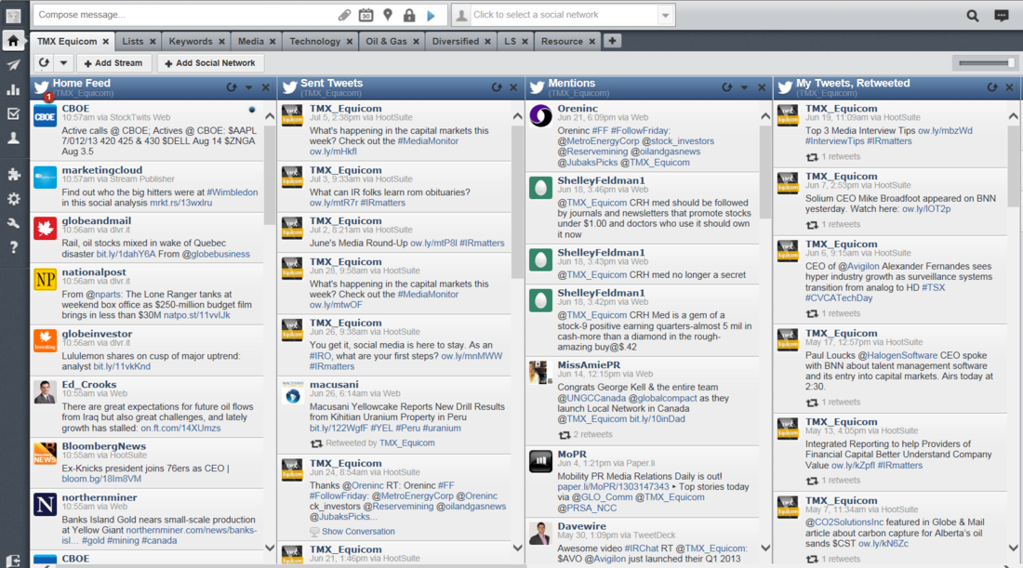Viewport: 1023px width, 568px height.
Task: Click retweets icon under MissAmiePR mention
Action: click(x=565, y=435)
